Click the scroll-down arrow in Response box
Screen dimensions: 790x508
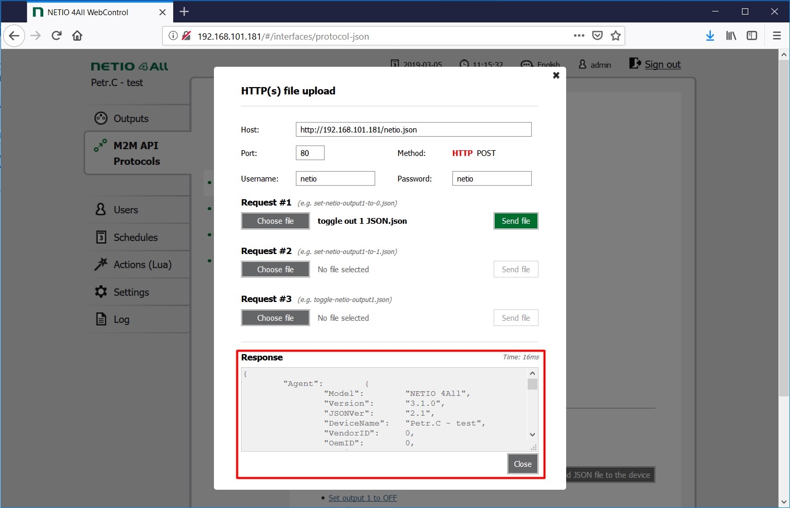pyautogui.click(x=532, y=434)
